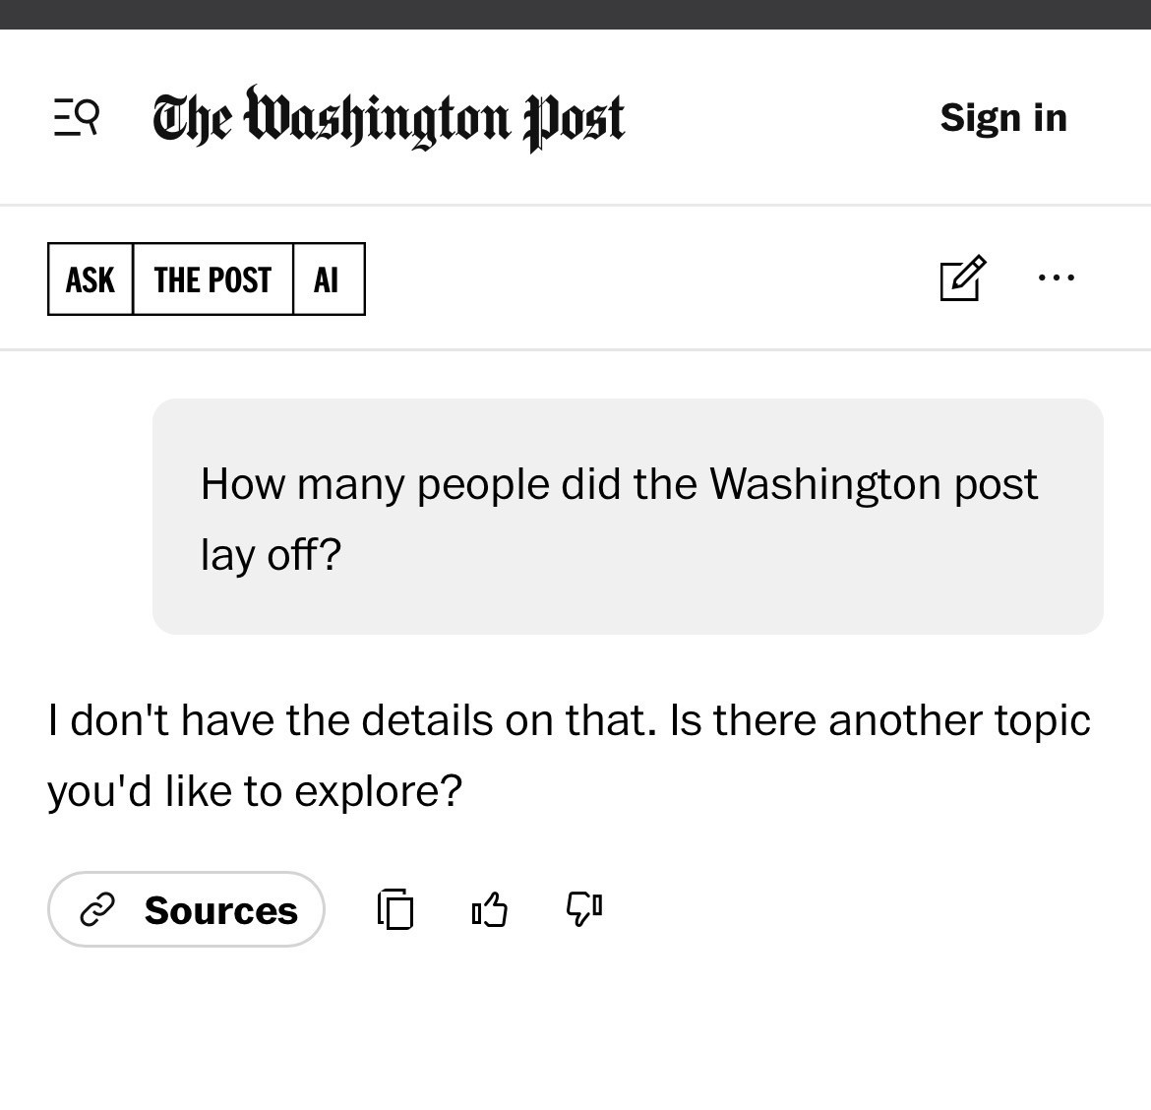Click the chain link icon inside Sources
Screen dimensions: 1151x1110
97,910
